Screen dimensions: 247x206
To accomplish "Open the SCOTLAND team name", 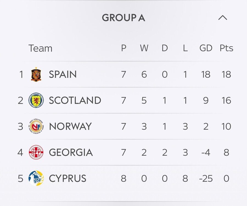I will 75,100.
